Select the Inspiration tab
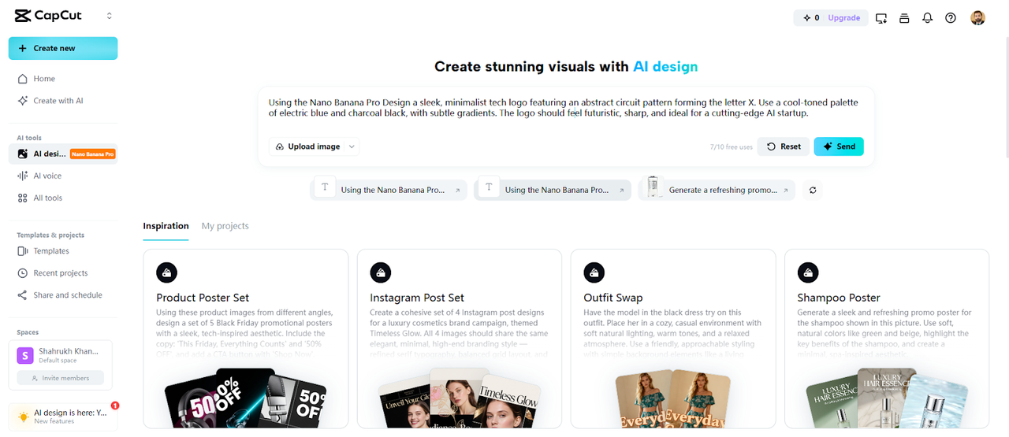The image size is (1009, 437). [166, 226]
